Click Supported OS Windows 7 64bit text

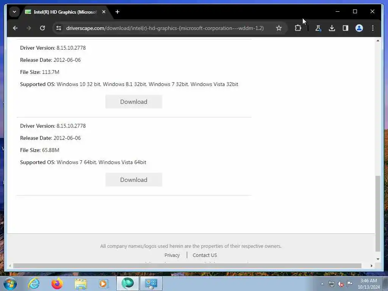(x=83, y=162)
